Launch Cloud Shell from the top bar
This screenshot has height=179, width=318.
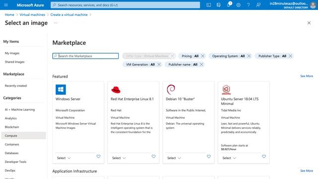[x=209, y=5]
